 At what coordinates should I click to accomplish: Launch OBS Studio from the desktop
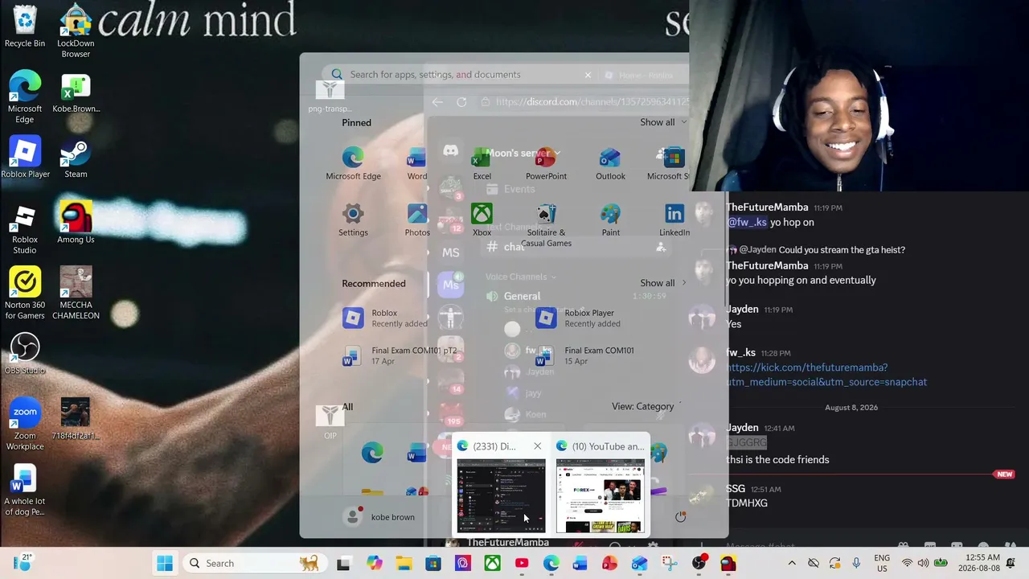[25, 354]
